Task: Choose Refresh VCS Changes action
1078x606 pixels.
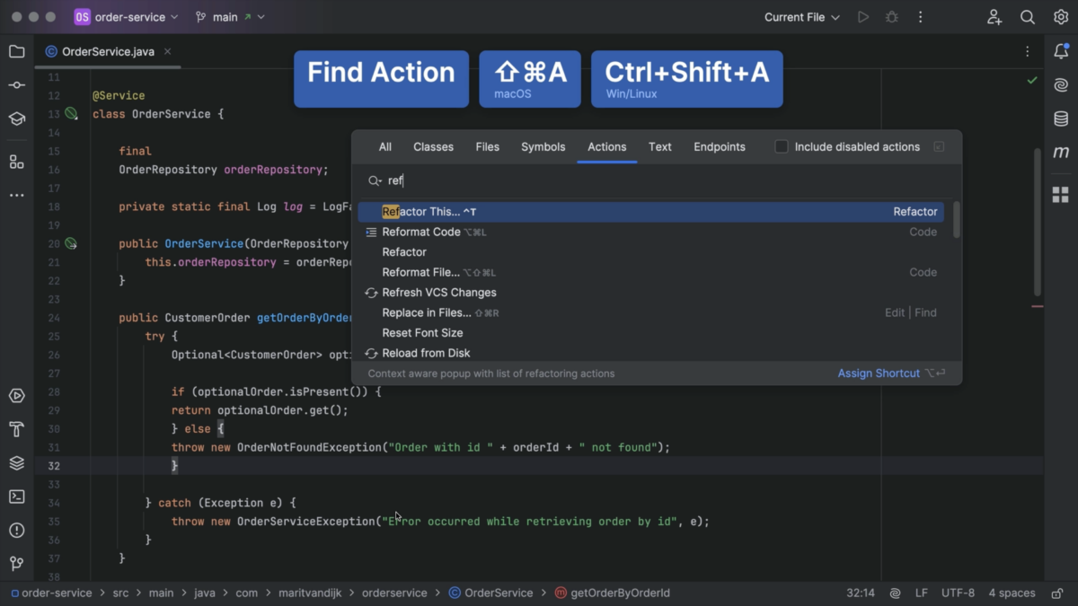Action: click(x=650, y=293)
